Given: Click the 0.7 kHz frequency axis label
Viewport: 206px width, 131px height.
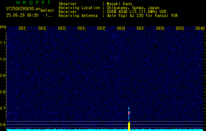Looking at the screenshot, I should 3,108.
